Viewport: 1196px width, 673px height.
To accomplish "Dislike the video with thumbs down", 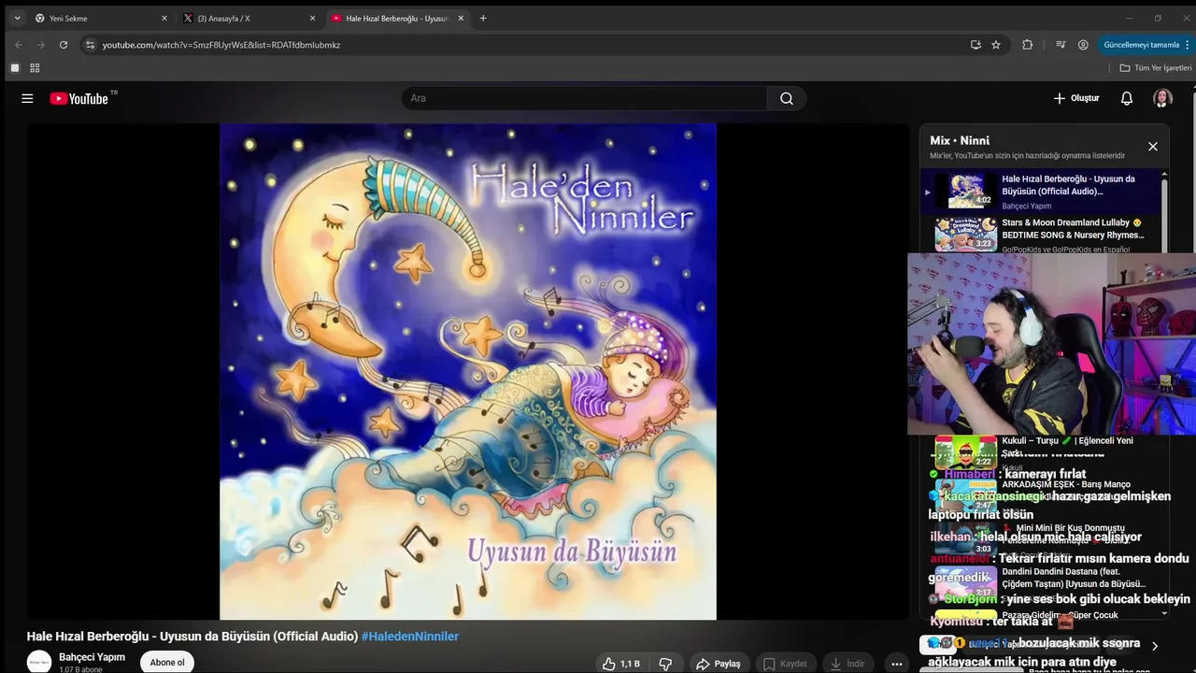I will click(x=666, y=664).
